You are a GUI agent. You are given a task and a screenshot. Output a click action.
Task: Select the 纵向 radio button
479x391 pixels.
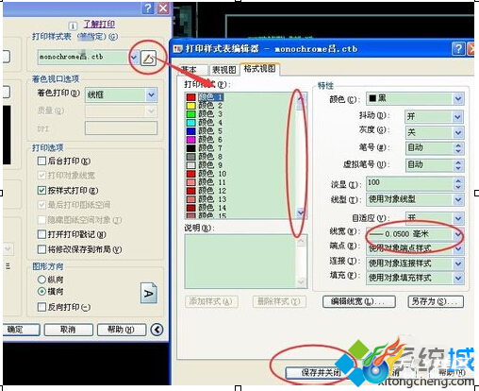pos(41,280)
